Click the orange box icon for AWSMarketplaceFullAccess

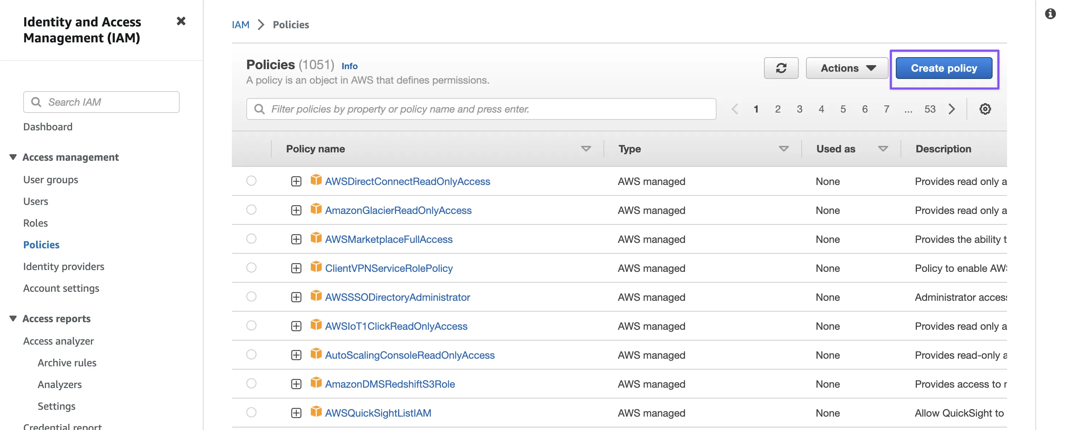point(316,238)
